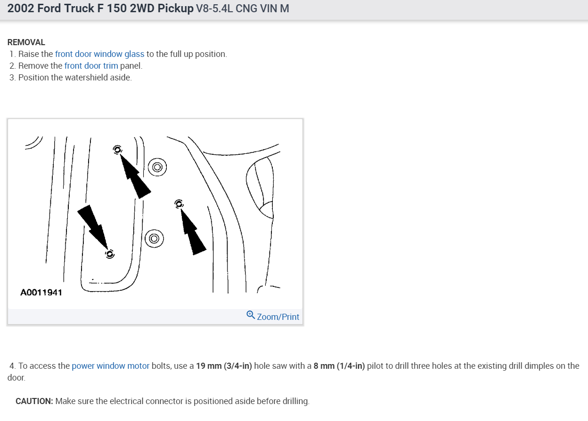The width and height of the screenshot is (588, 421).
Task: Click the REMOVAL section heading
Action: (x=26, y=42)
